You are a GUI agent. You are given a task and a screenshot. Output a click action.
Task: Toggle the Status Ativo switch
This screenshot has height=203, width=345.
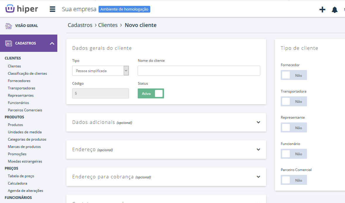coord(151,93)
